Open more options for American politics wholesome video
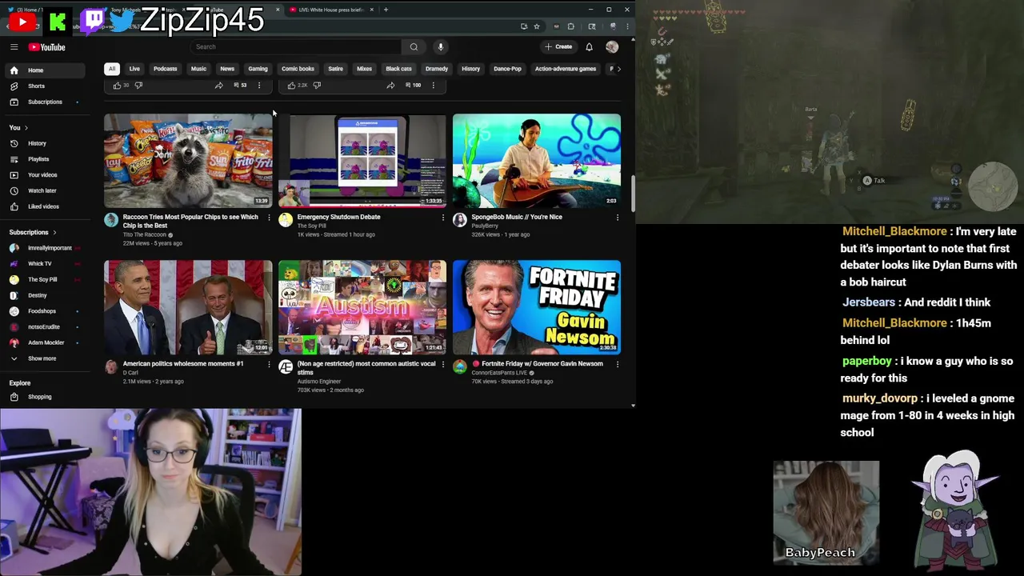1024x576 pixels. (x=269, y=364)
